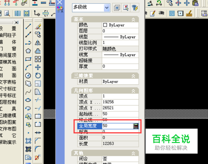
Task: Collapse the 三维效果 section
Action: click(133, 76)
